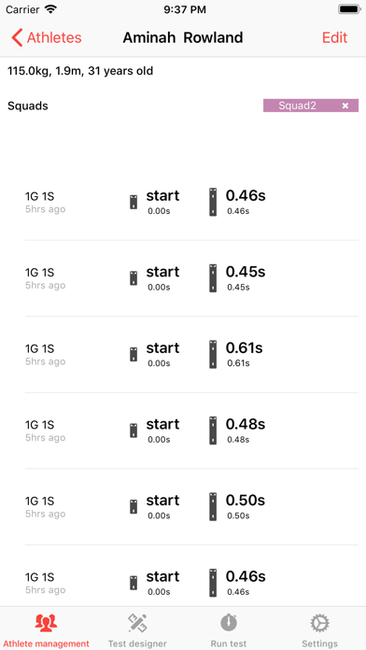The width and height of the screenshot is (366, 650).
Task: Remove Squad2 tag using its x
Action: (345, 106)
